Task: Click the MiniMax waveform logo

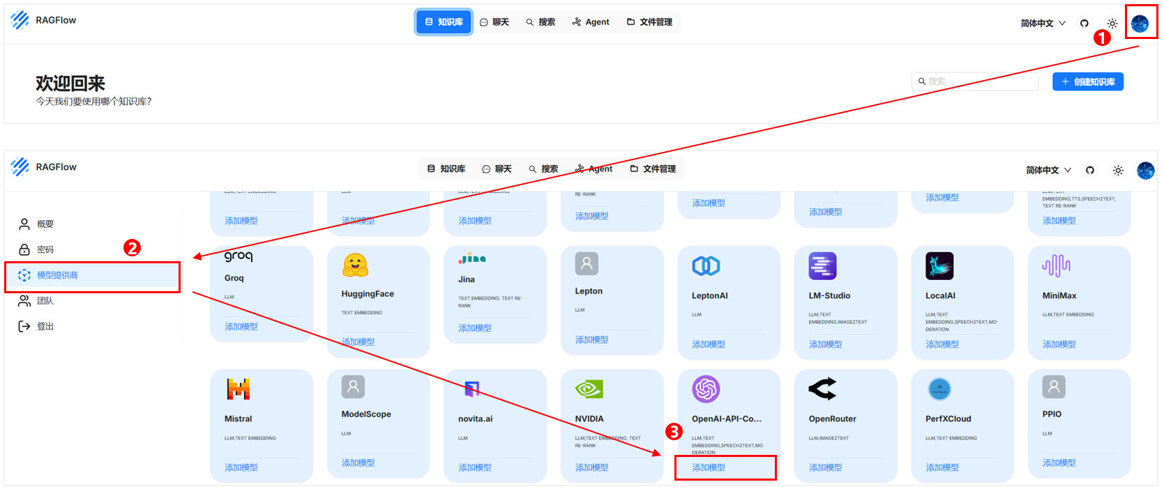Action: [x=1056, y=265]
